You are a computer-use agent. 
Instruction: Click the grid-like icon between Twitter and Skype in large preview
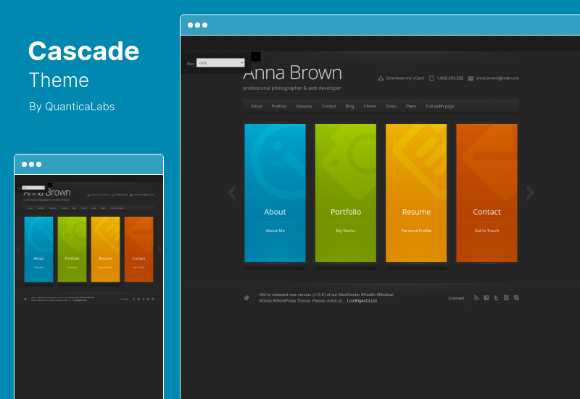click(x=506, y=297)
